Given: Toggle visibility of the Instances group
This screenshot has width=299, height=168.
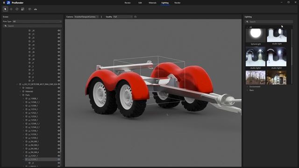Looking at the screenshot, I should click(59, 88).
